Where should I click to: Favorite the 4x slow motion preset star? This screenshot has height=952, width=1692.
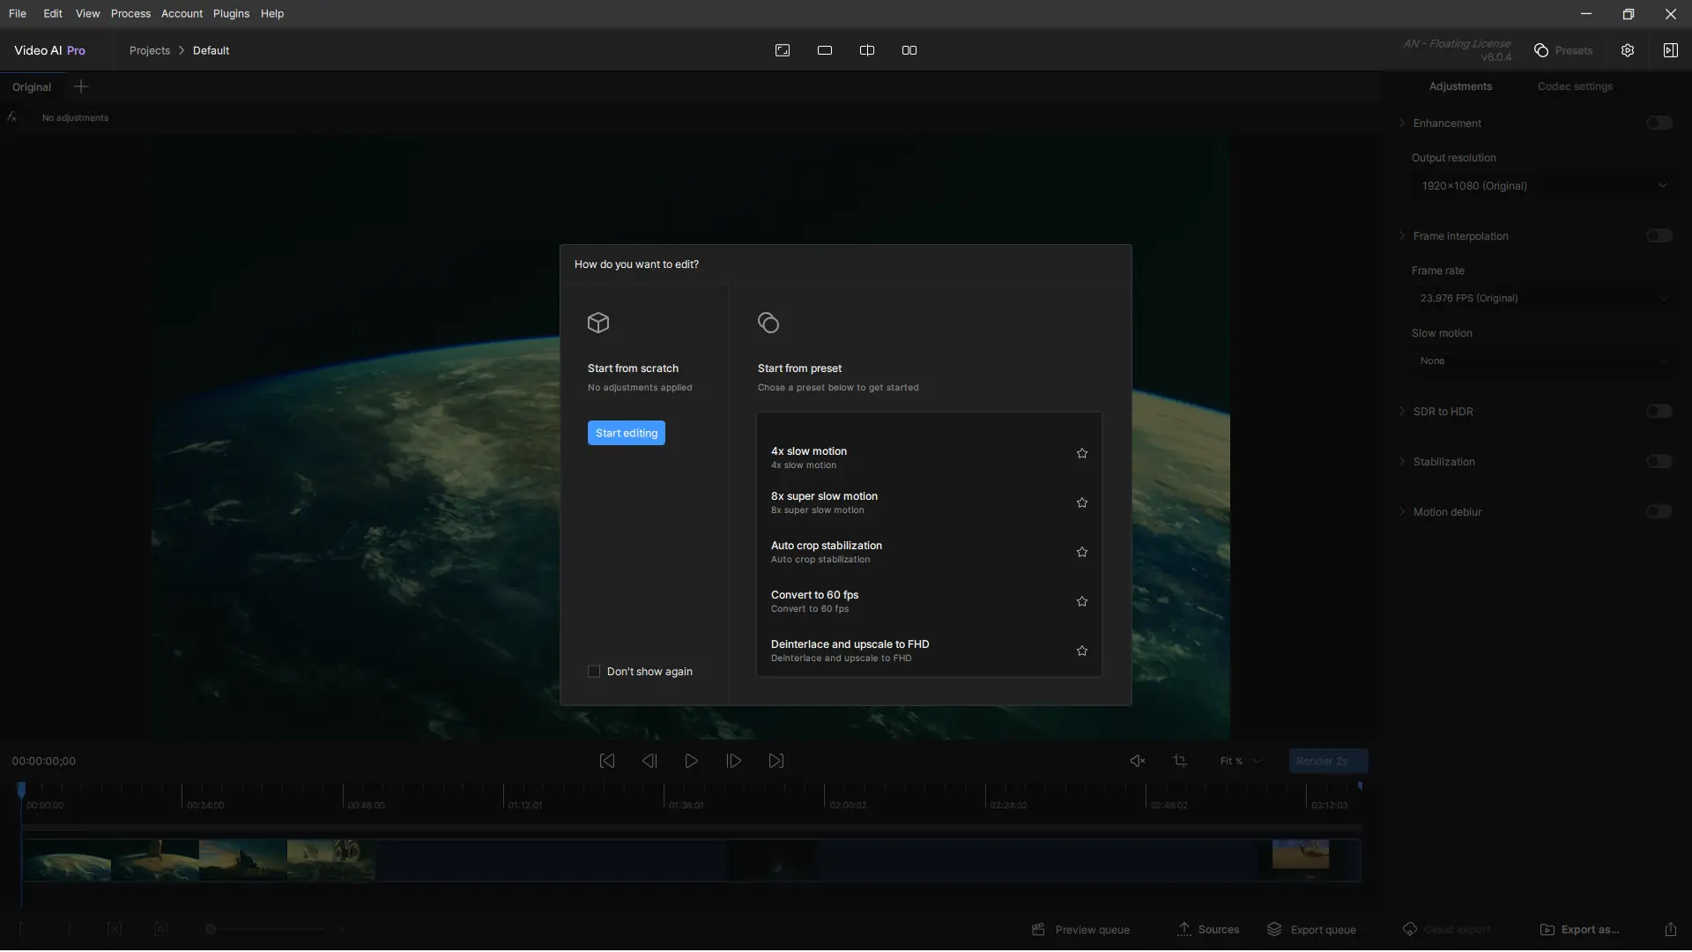tap(1081, 453)
